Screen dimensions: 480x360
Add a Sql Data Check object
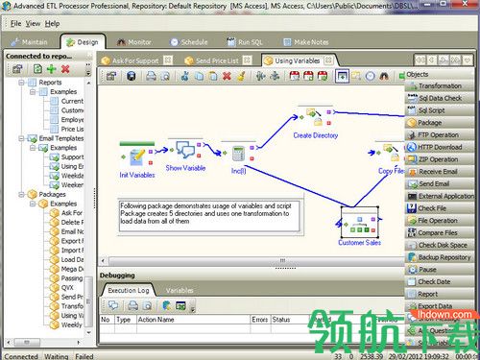tap(440, 98)
